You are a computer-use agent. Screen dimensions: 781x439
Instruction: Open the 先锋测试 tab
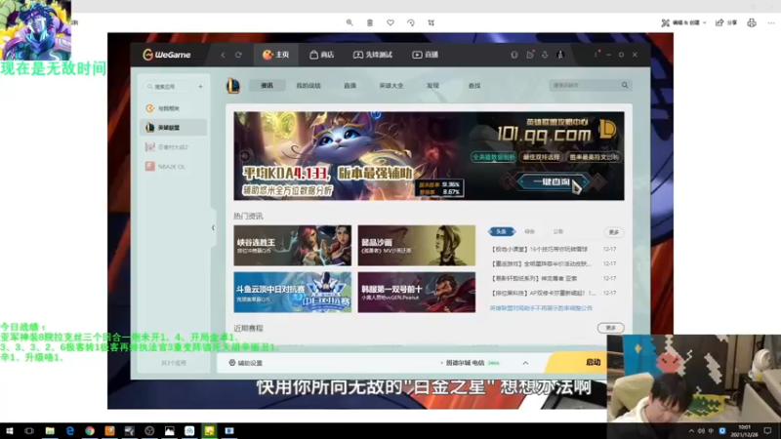tap(373, 55)
